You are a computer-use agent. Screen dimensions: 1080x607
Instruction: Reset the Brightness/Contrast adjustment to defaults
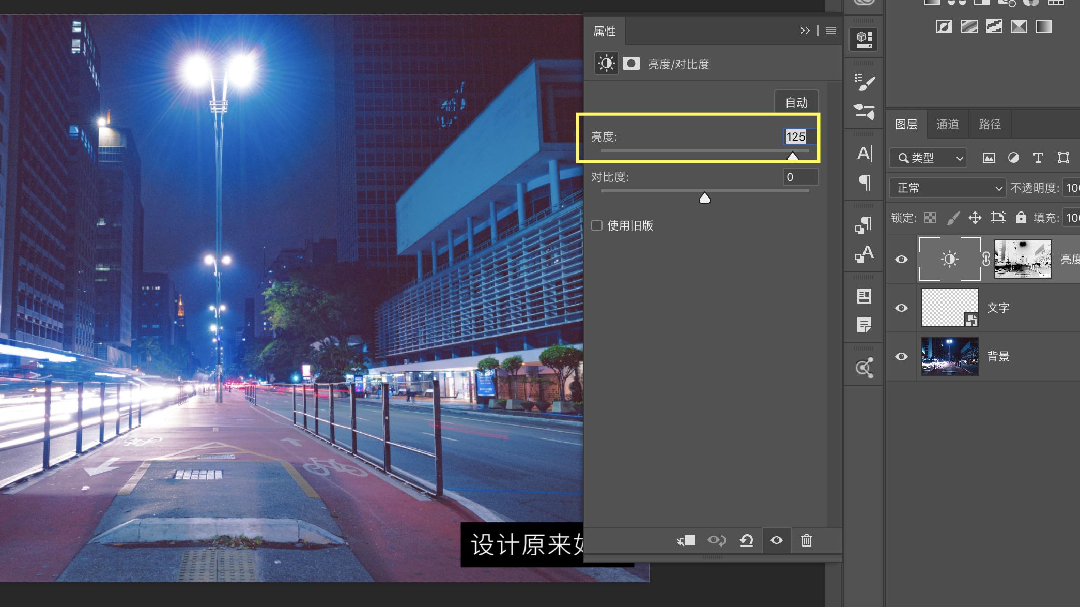pyautogui.click(x=746, y=540)
